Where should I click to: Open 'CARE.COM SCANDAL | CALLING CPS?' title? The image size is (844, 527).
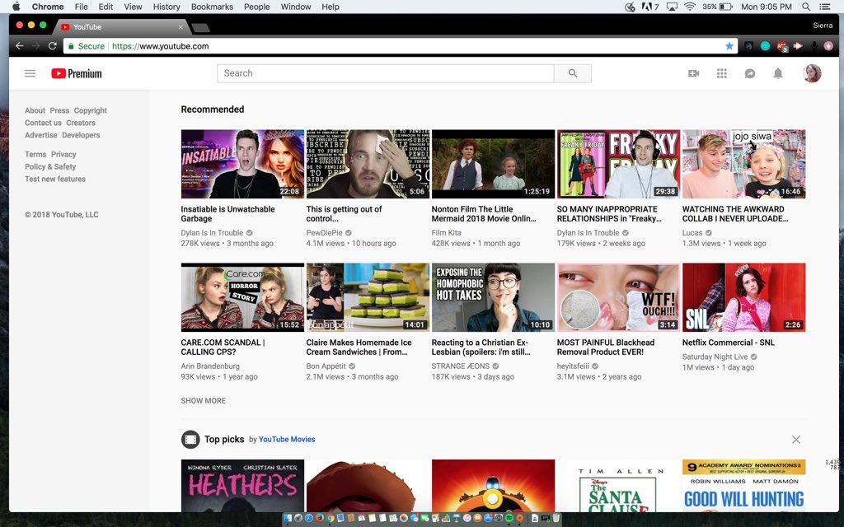click(x=223, y=347)
